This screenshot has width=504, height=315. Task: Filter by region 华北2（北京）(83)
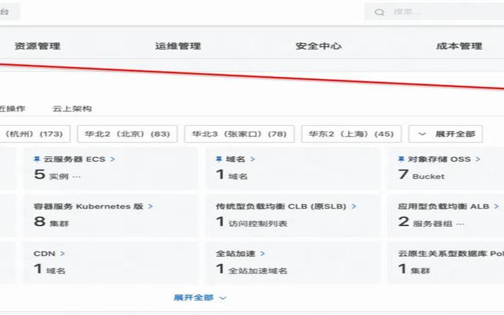coord(127,134)
